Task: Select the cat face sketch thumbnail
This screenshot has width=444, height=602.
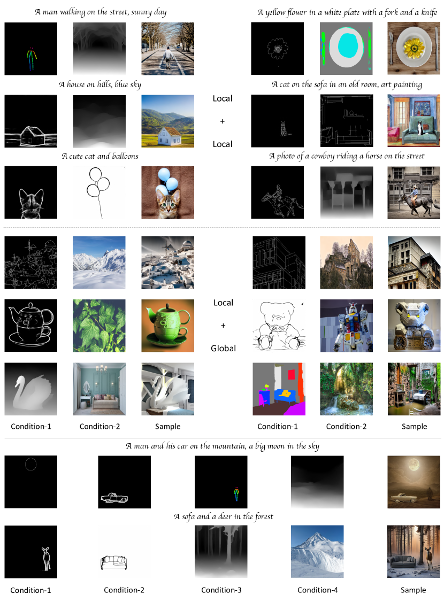Action: [30, 192]
